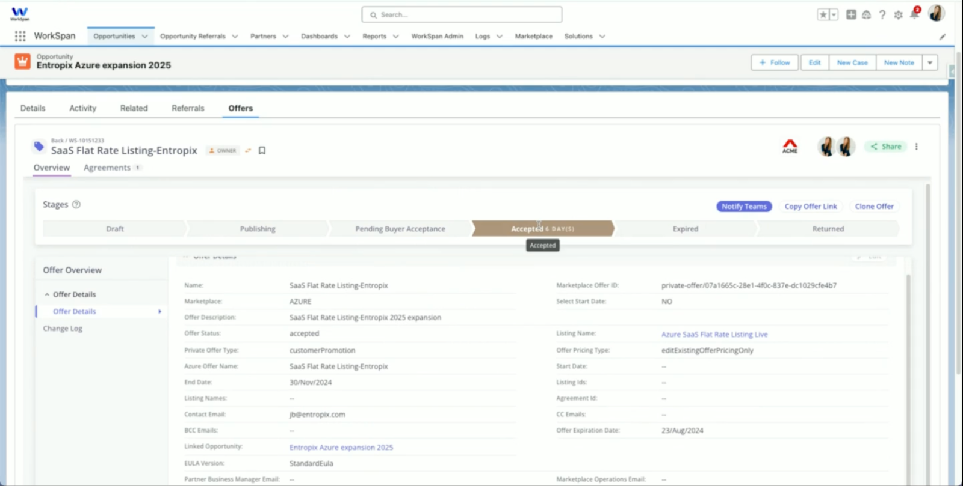Click the pencil icon to edit navigation
Viewport: 963px width, 486px height.
coord(942,37)
